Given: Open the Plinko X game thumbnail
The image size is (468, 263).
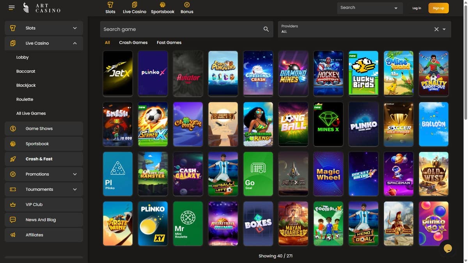Looking at the screenshot, I should [x=153, y=73].
